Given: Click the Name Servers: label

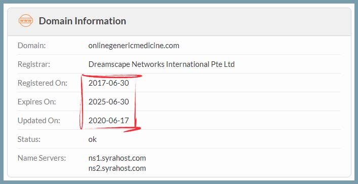Looking at the screenshot, I should (42, 158).
